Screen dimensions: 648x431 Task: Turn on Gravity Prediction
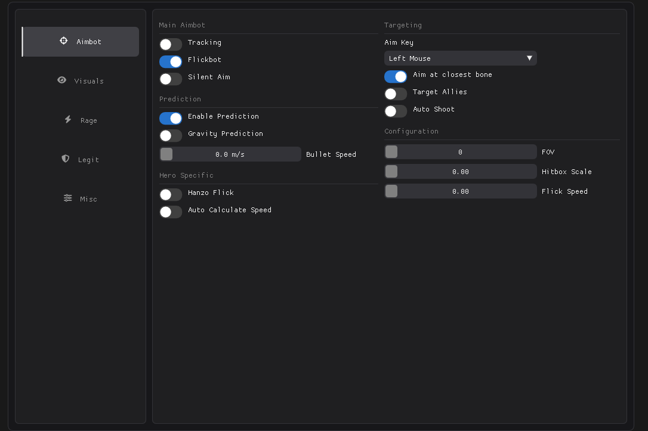click(171, 135)
